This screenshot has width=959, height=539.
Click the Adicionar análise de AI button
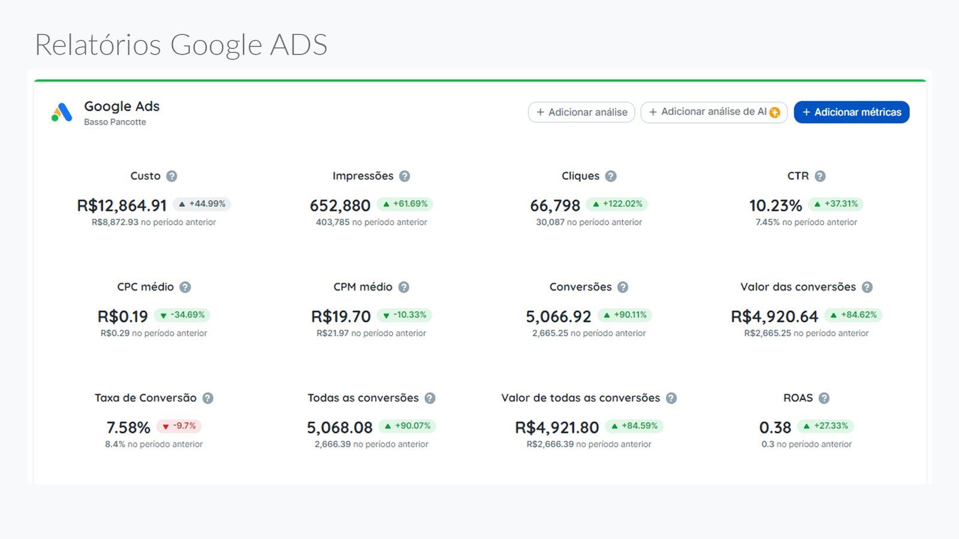click(x=713, y=112)
